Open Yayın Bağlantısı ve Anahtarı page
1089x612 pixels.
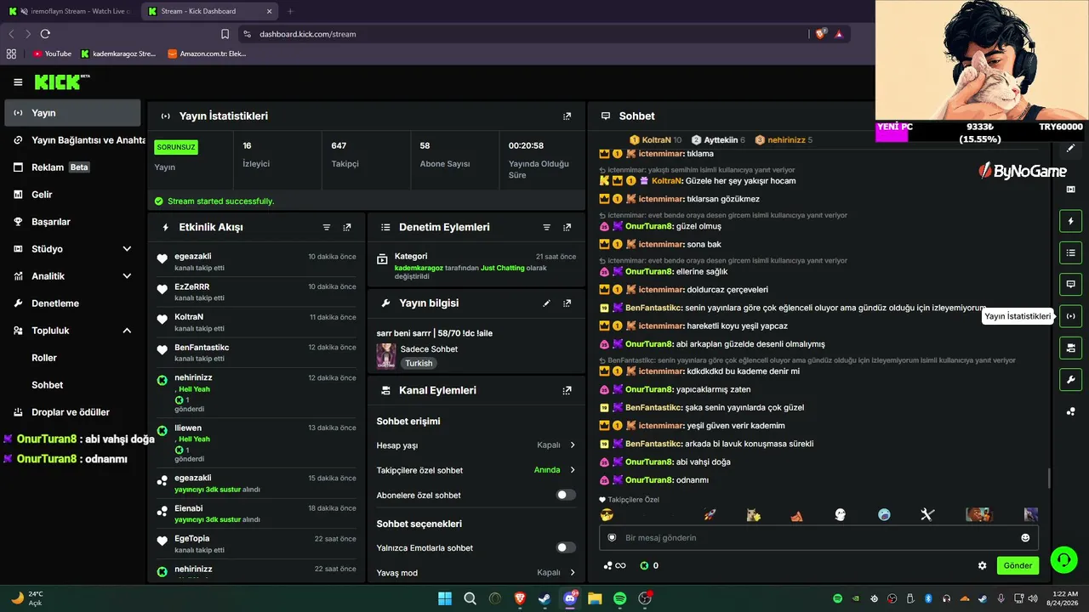click(72, 140)
